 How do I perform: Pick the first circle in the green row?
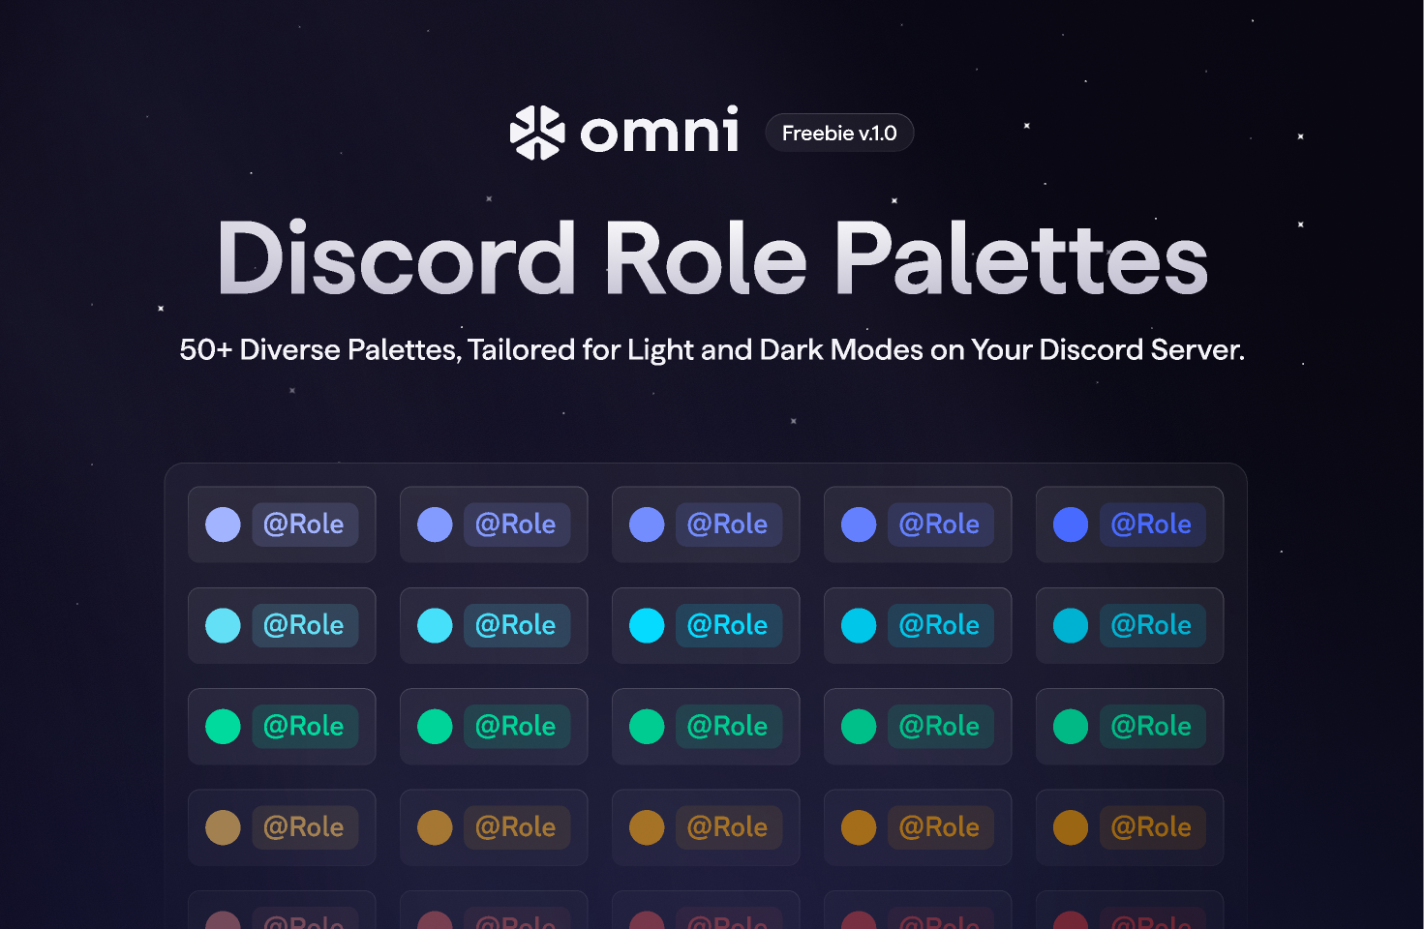[x=223, y=727]
